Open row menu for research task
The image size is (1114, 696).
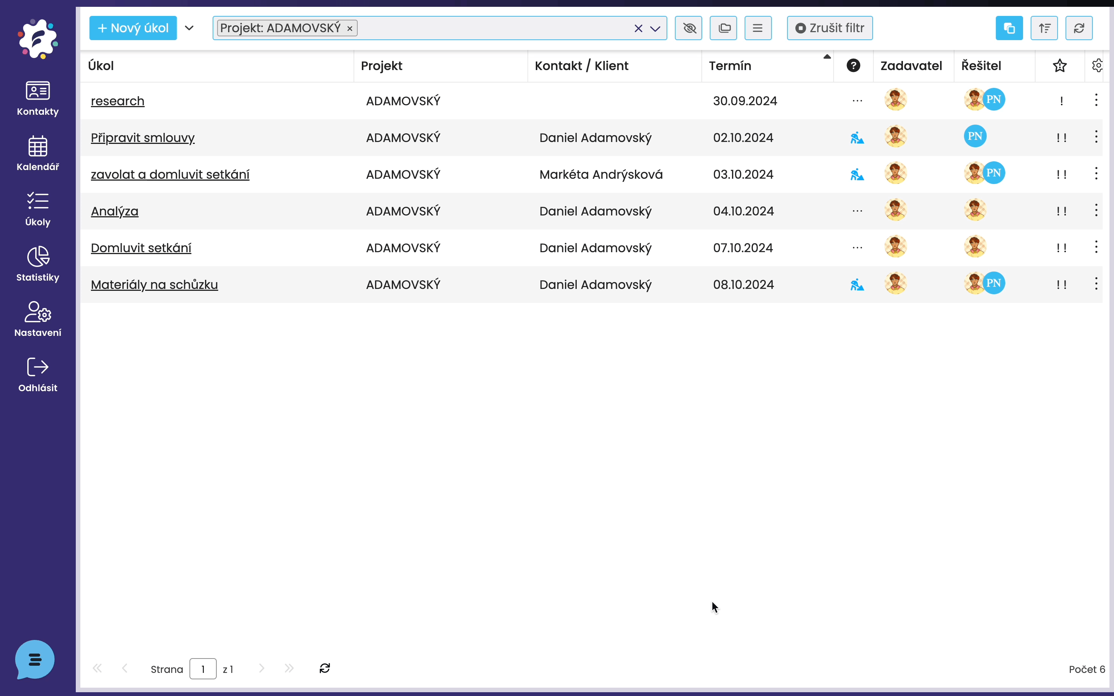click(1096, 100)
